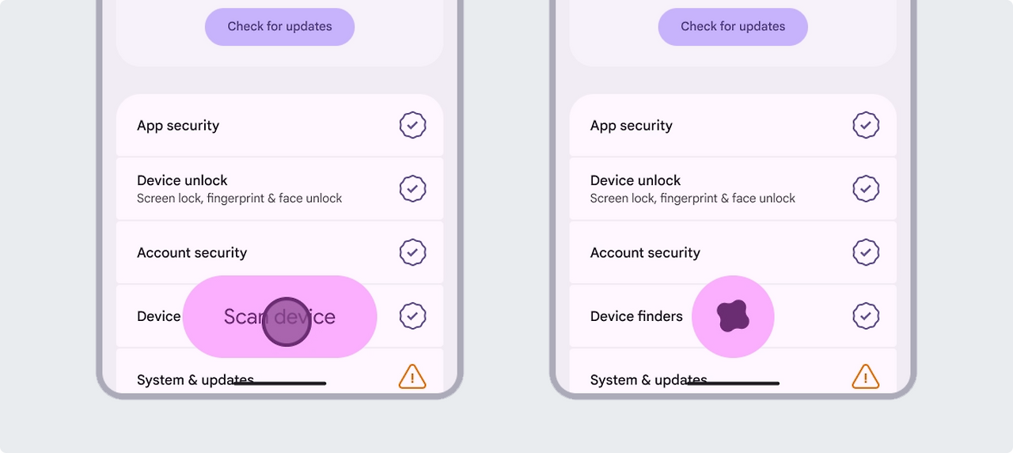
Task: Click the Device finders checkmark badge on the right phone
Action: (866, 316)
